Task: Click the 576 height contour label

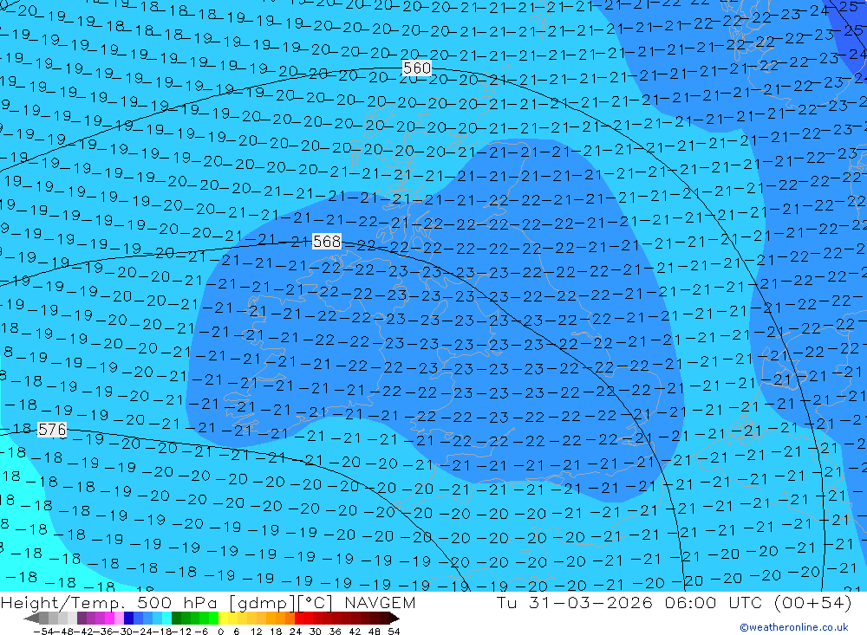Action: coord(52,430)
